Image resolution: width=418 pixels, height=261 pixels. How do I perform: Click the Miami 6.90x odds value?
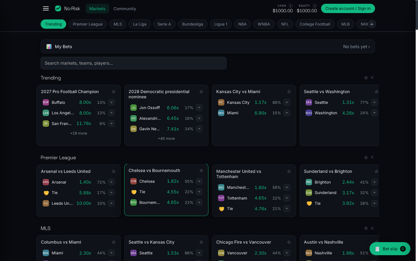261,113
